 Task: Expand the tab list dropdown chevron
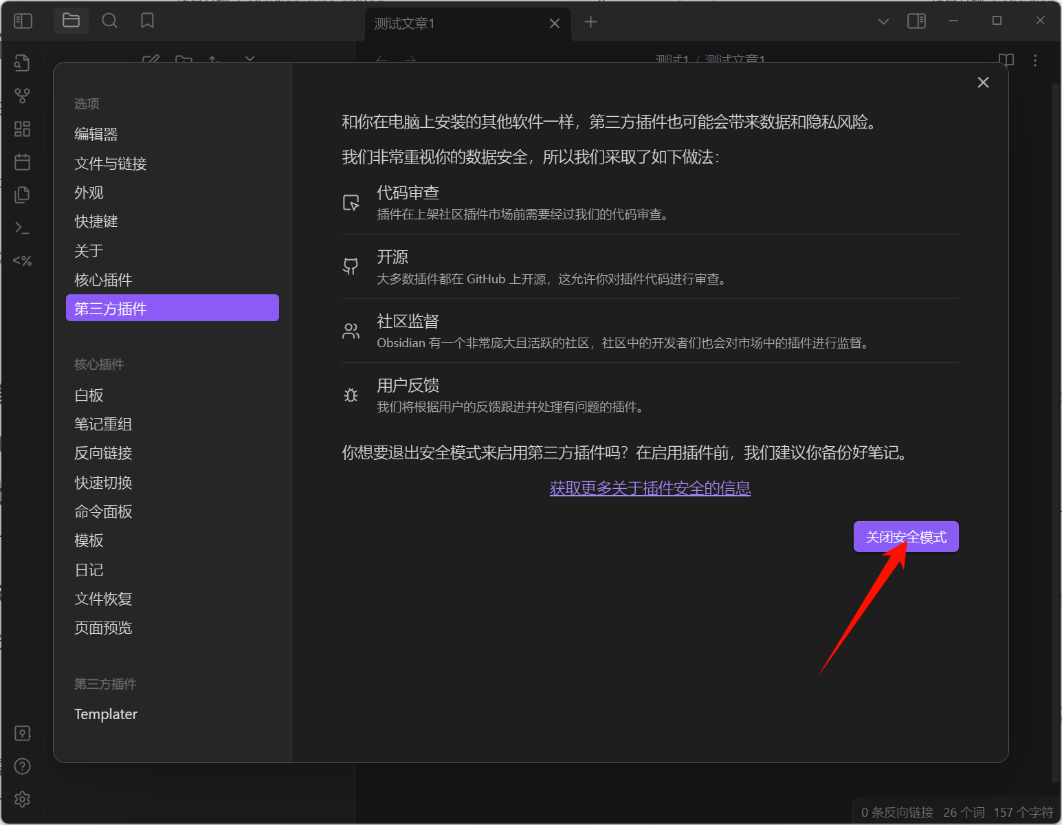click(x=883, y=22)
